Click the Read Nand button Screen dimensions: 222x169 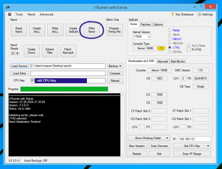pos(19,30)
